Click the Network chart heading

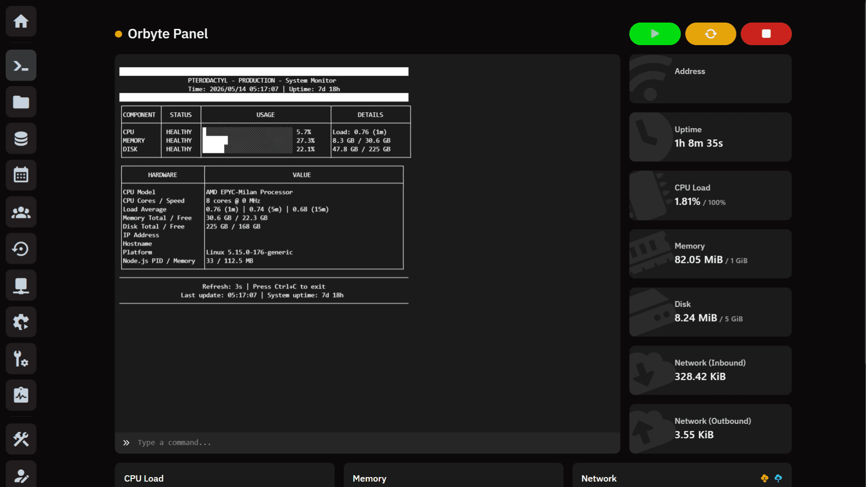click(x=599, y=478)
